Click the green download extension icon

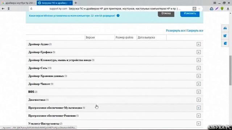[x=222, y=9]
